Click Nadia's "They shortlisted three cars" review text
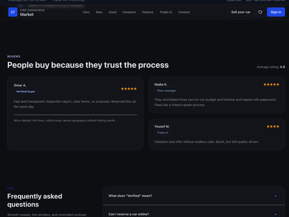 pos(216,102)
